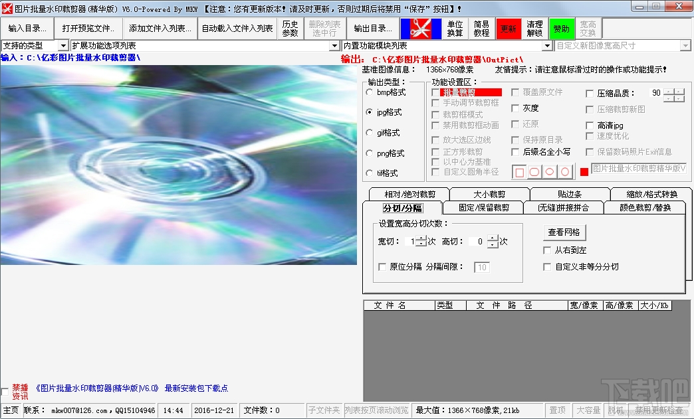Switch to (无缝)拼接拼合 tab
The height and width of the screenshot is (419, 694).
click(564, 208)
